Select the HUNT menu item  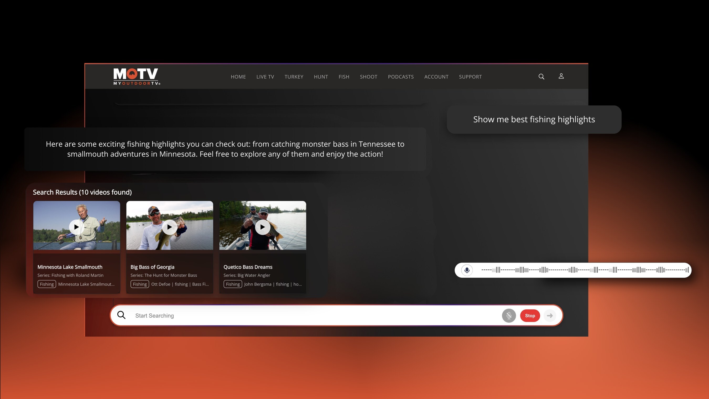(321, 77)
